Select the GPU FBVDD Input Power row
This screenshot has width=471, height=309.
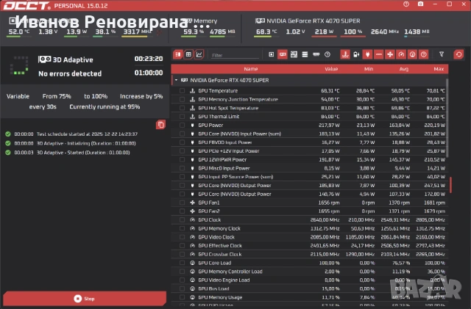coord(310,142)
